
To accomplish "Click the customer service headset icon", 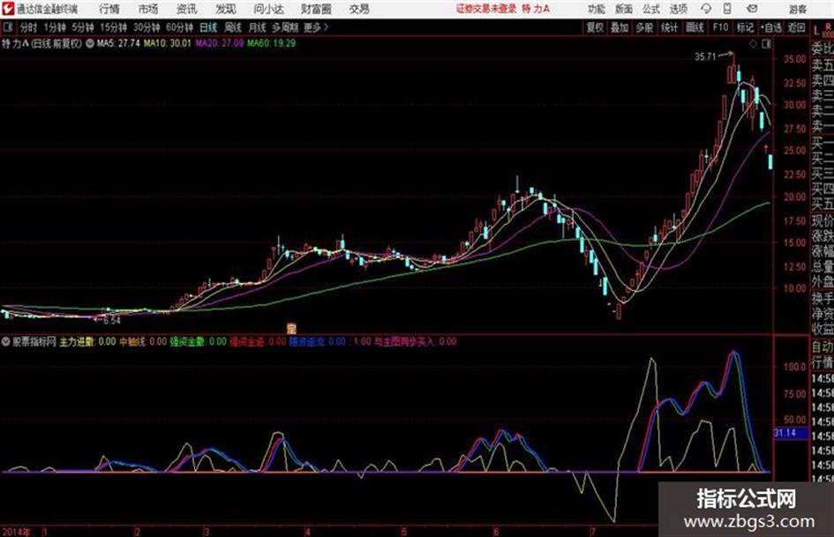I will coord(706,9).
